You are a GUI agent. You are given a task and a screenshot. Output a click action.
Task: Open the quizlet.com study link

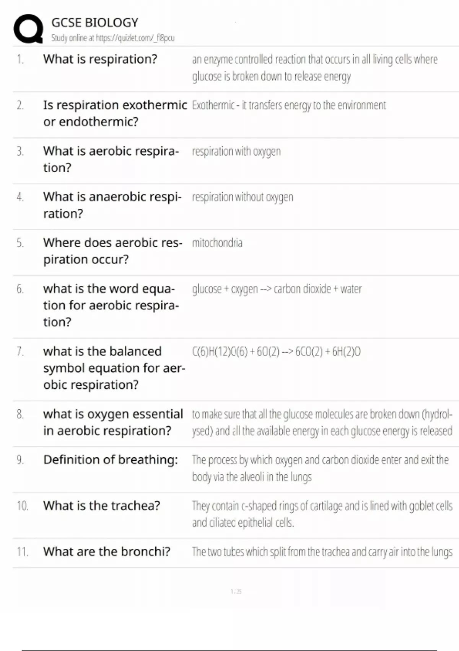113,38
